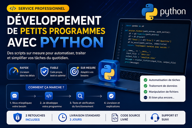
Task: Click the 'data.csv' code line
Action: coord(138,54)
